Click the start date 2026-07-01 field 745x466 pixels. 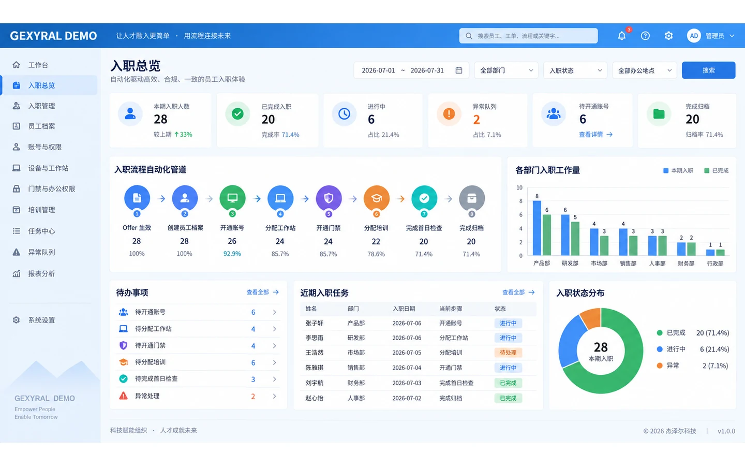(x=378, y=70)
